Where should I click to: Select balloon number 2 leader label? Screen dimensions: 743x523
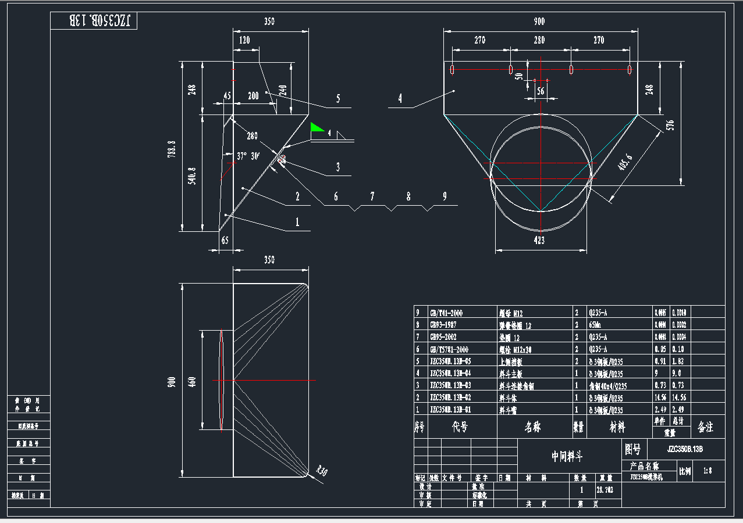pos(297,196)
